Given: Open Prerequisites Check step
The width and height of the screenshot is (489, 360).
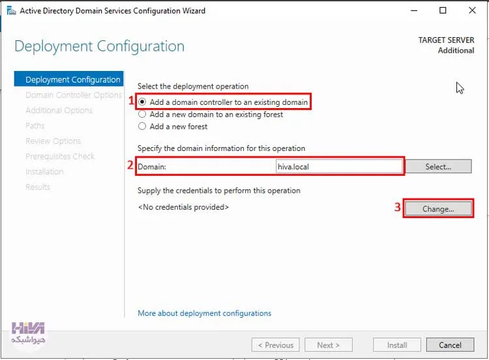Looking at the screenshot, I should [60, 156].
